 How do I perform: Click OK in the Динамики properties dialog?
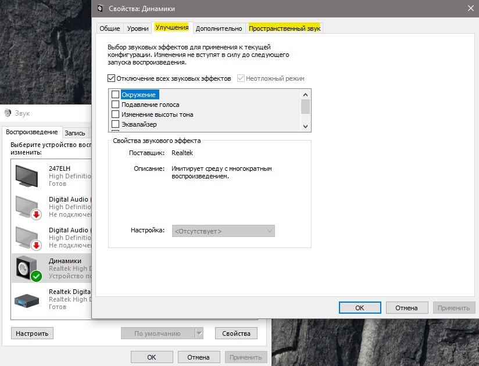click(360, 308)
